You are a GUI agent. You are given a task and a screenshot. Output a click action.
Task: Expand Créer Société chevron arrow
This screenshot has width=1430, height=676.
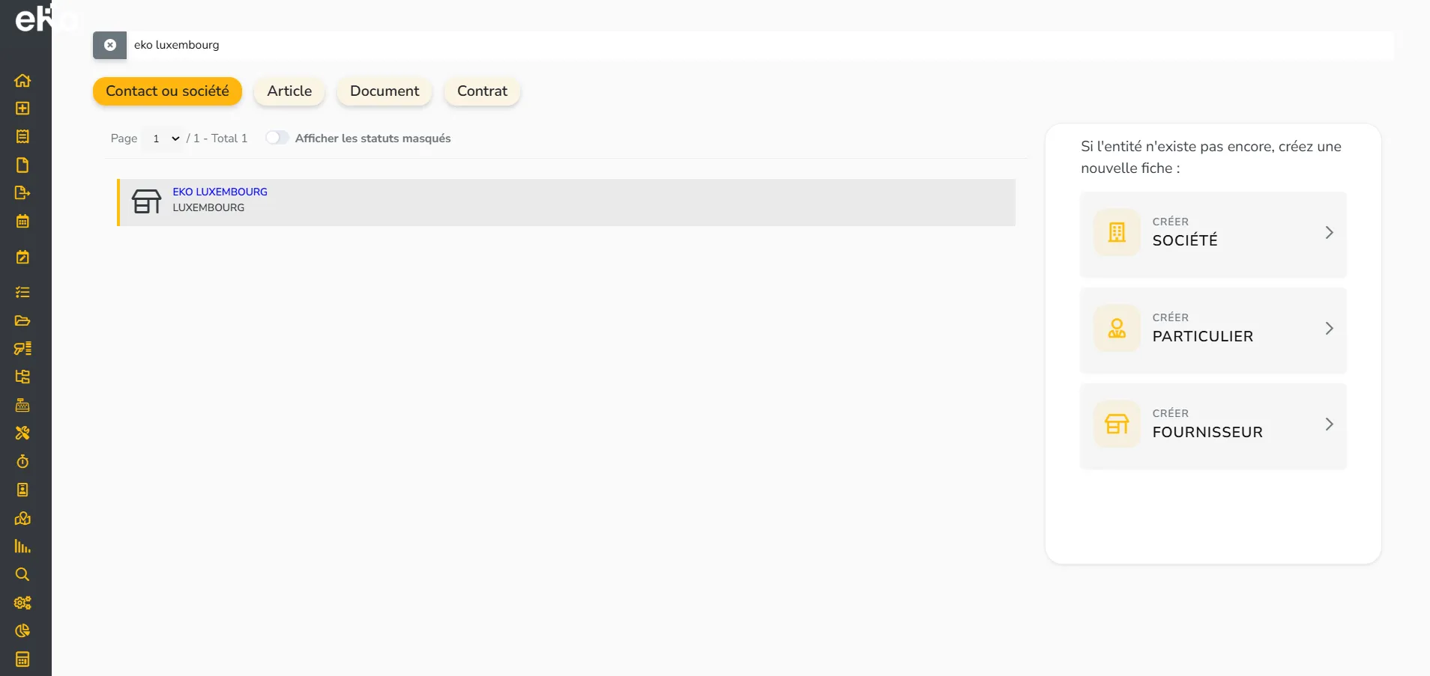pos(1329,233)
